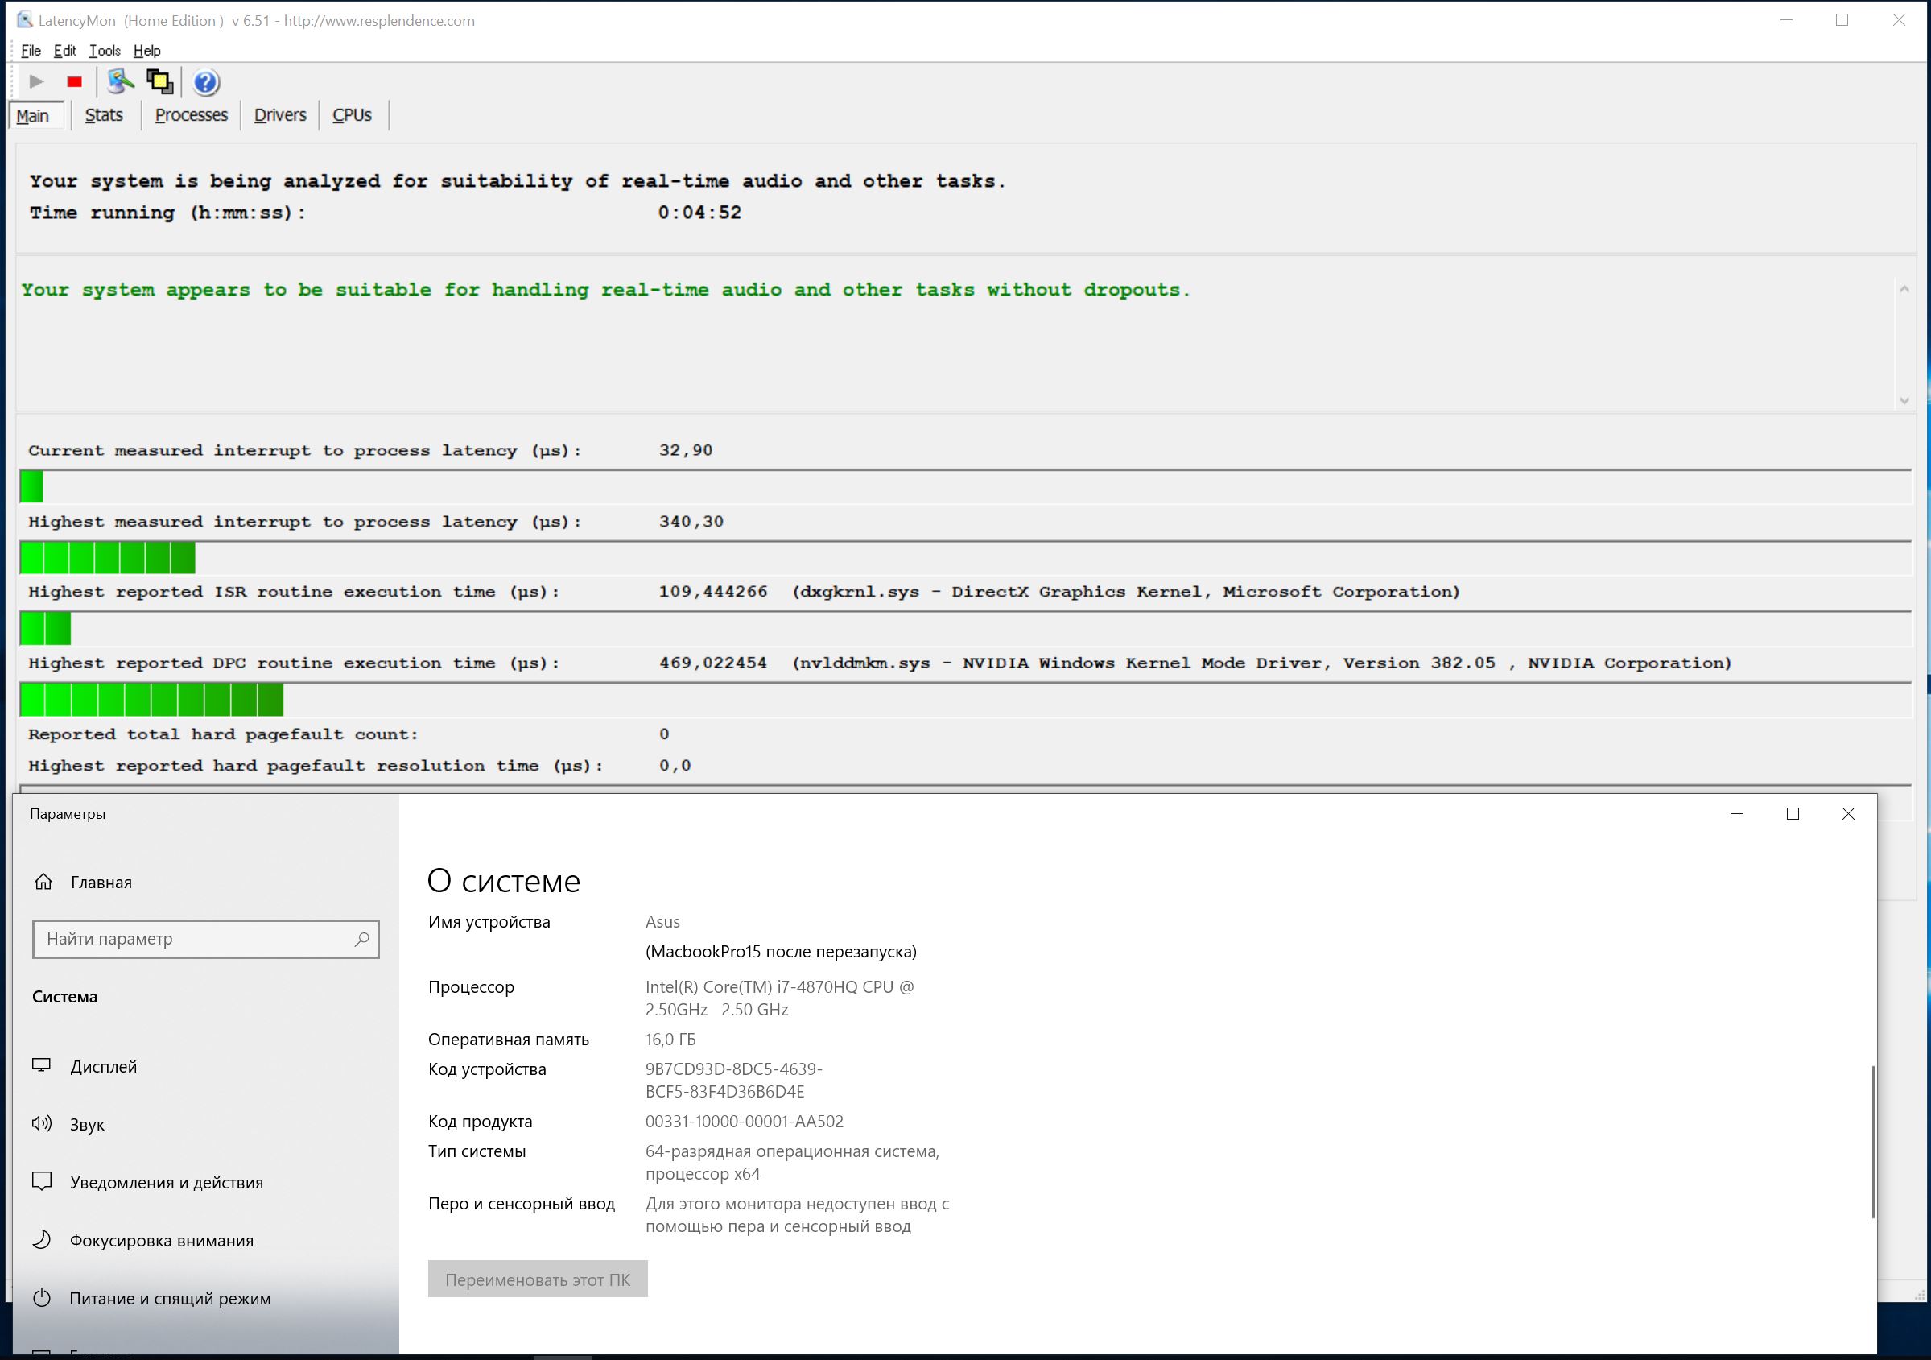Open Help via blue question mark icon
This screenshot has width=1931, height=1360.
[206, 82]
